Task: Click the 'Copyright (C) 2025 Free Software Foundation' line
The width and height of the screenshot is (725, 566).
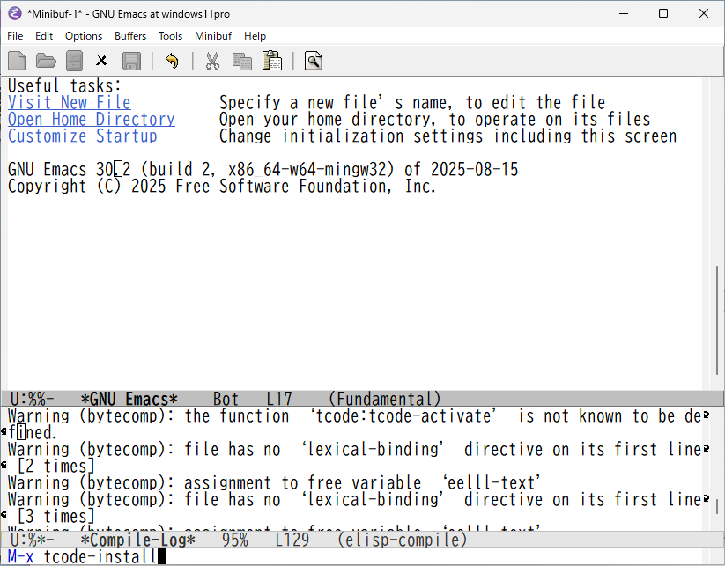Action: pos(222,187)
